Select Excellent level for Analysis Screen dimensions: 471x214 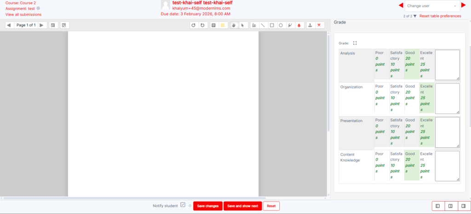tap(427, 64)
